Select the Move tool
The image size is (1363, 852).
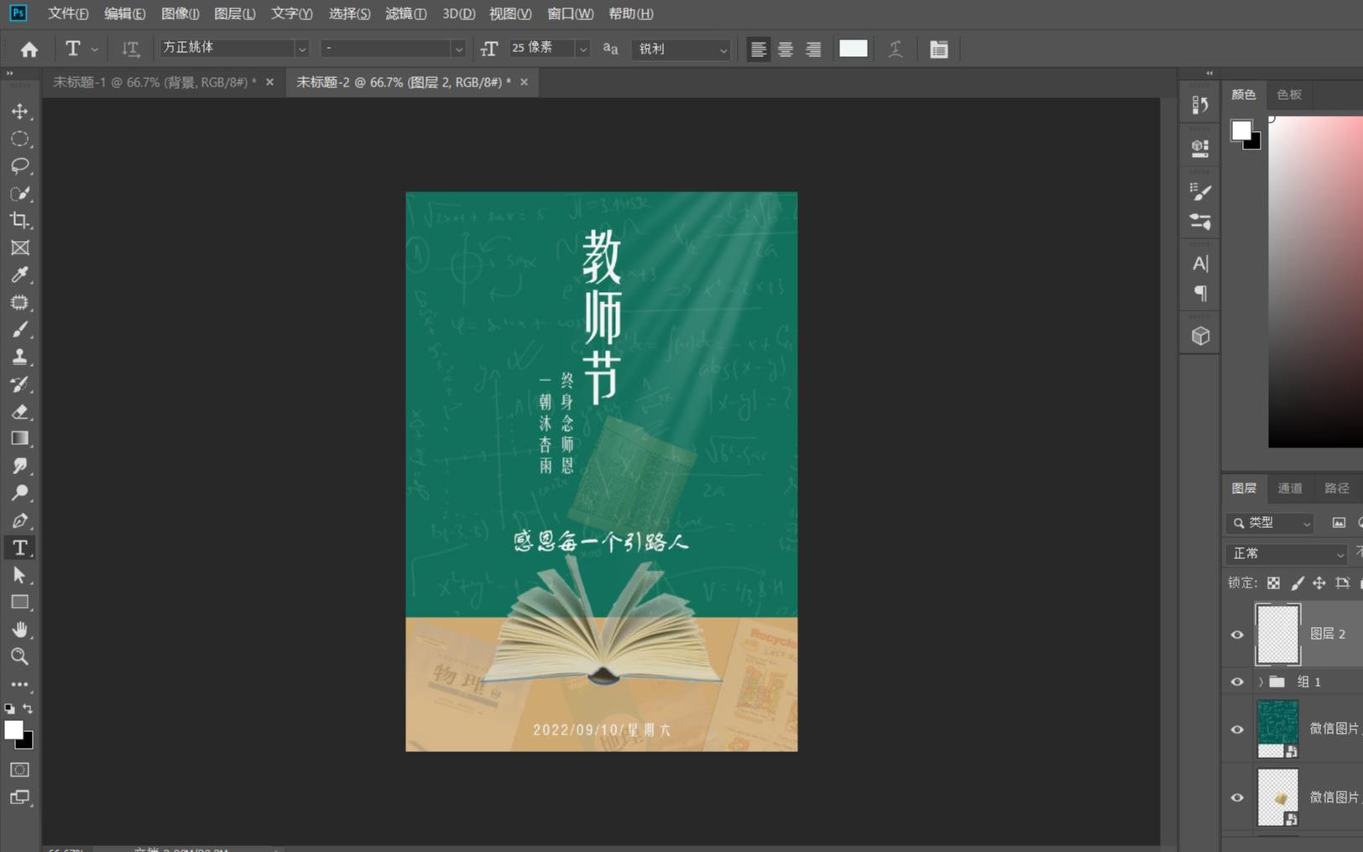tap(19, 111)
